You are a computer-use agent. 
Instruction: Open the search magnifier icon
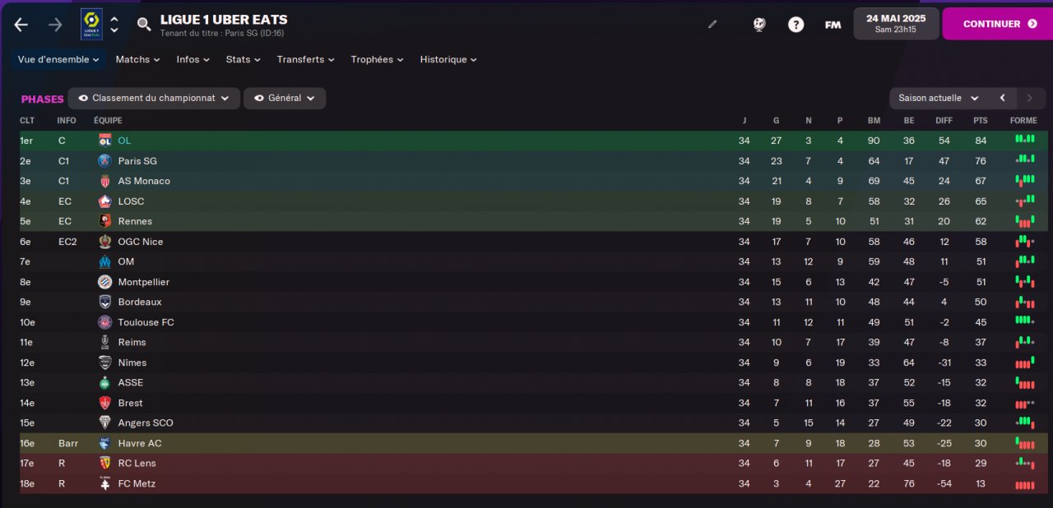144,25
